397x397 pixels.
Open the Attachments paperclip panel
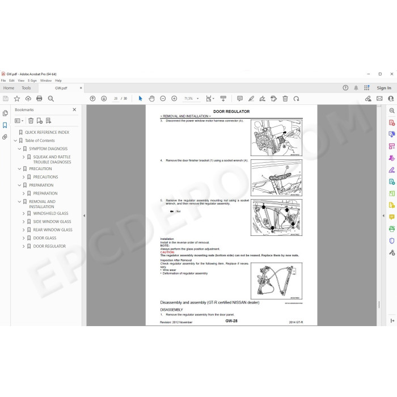tap(5, 137)
